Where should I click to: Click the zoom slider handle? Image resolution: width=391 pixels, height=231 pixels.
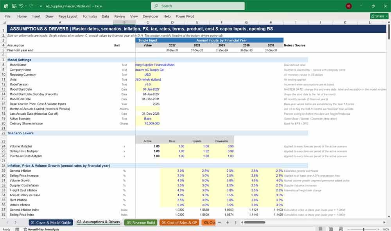pos(364,229)
